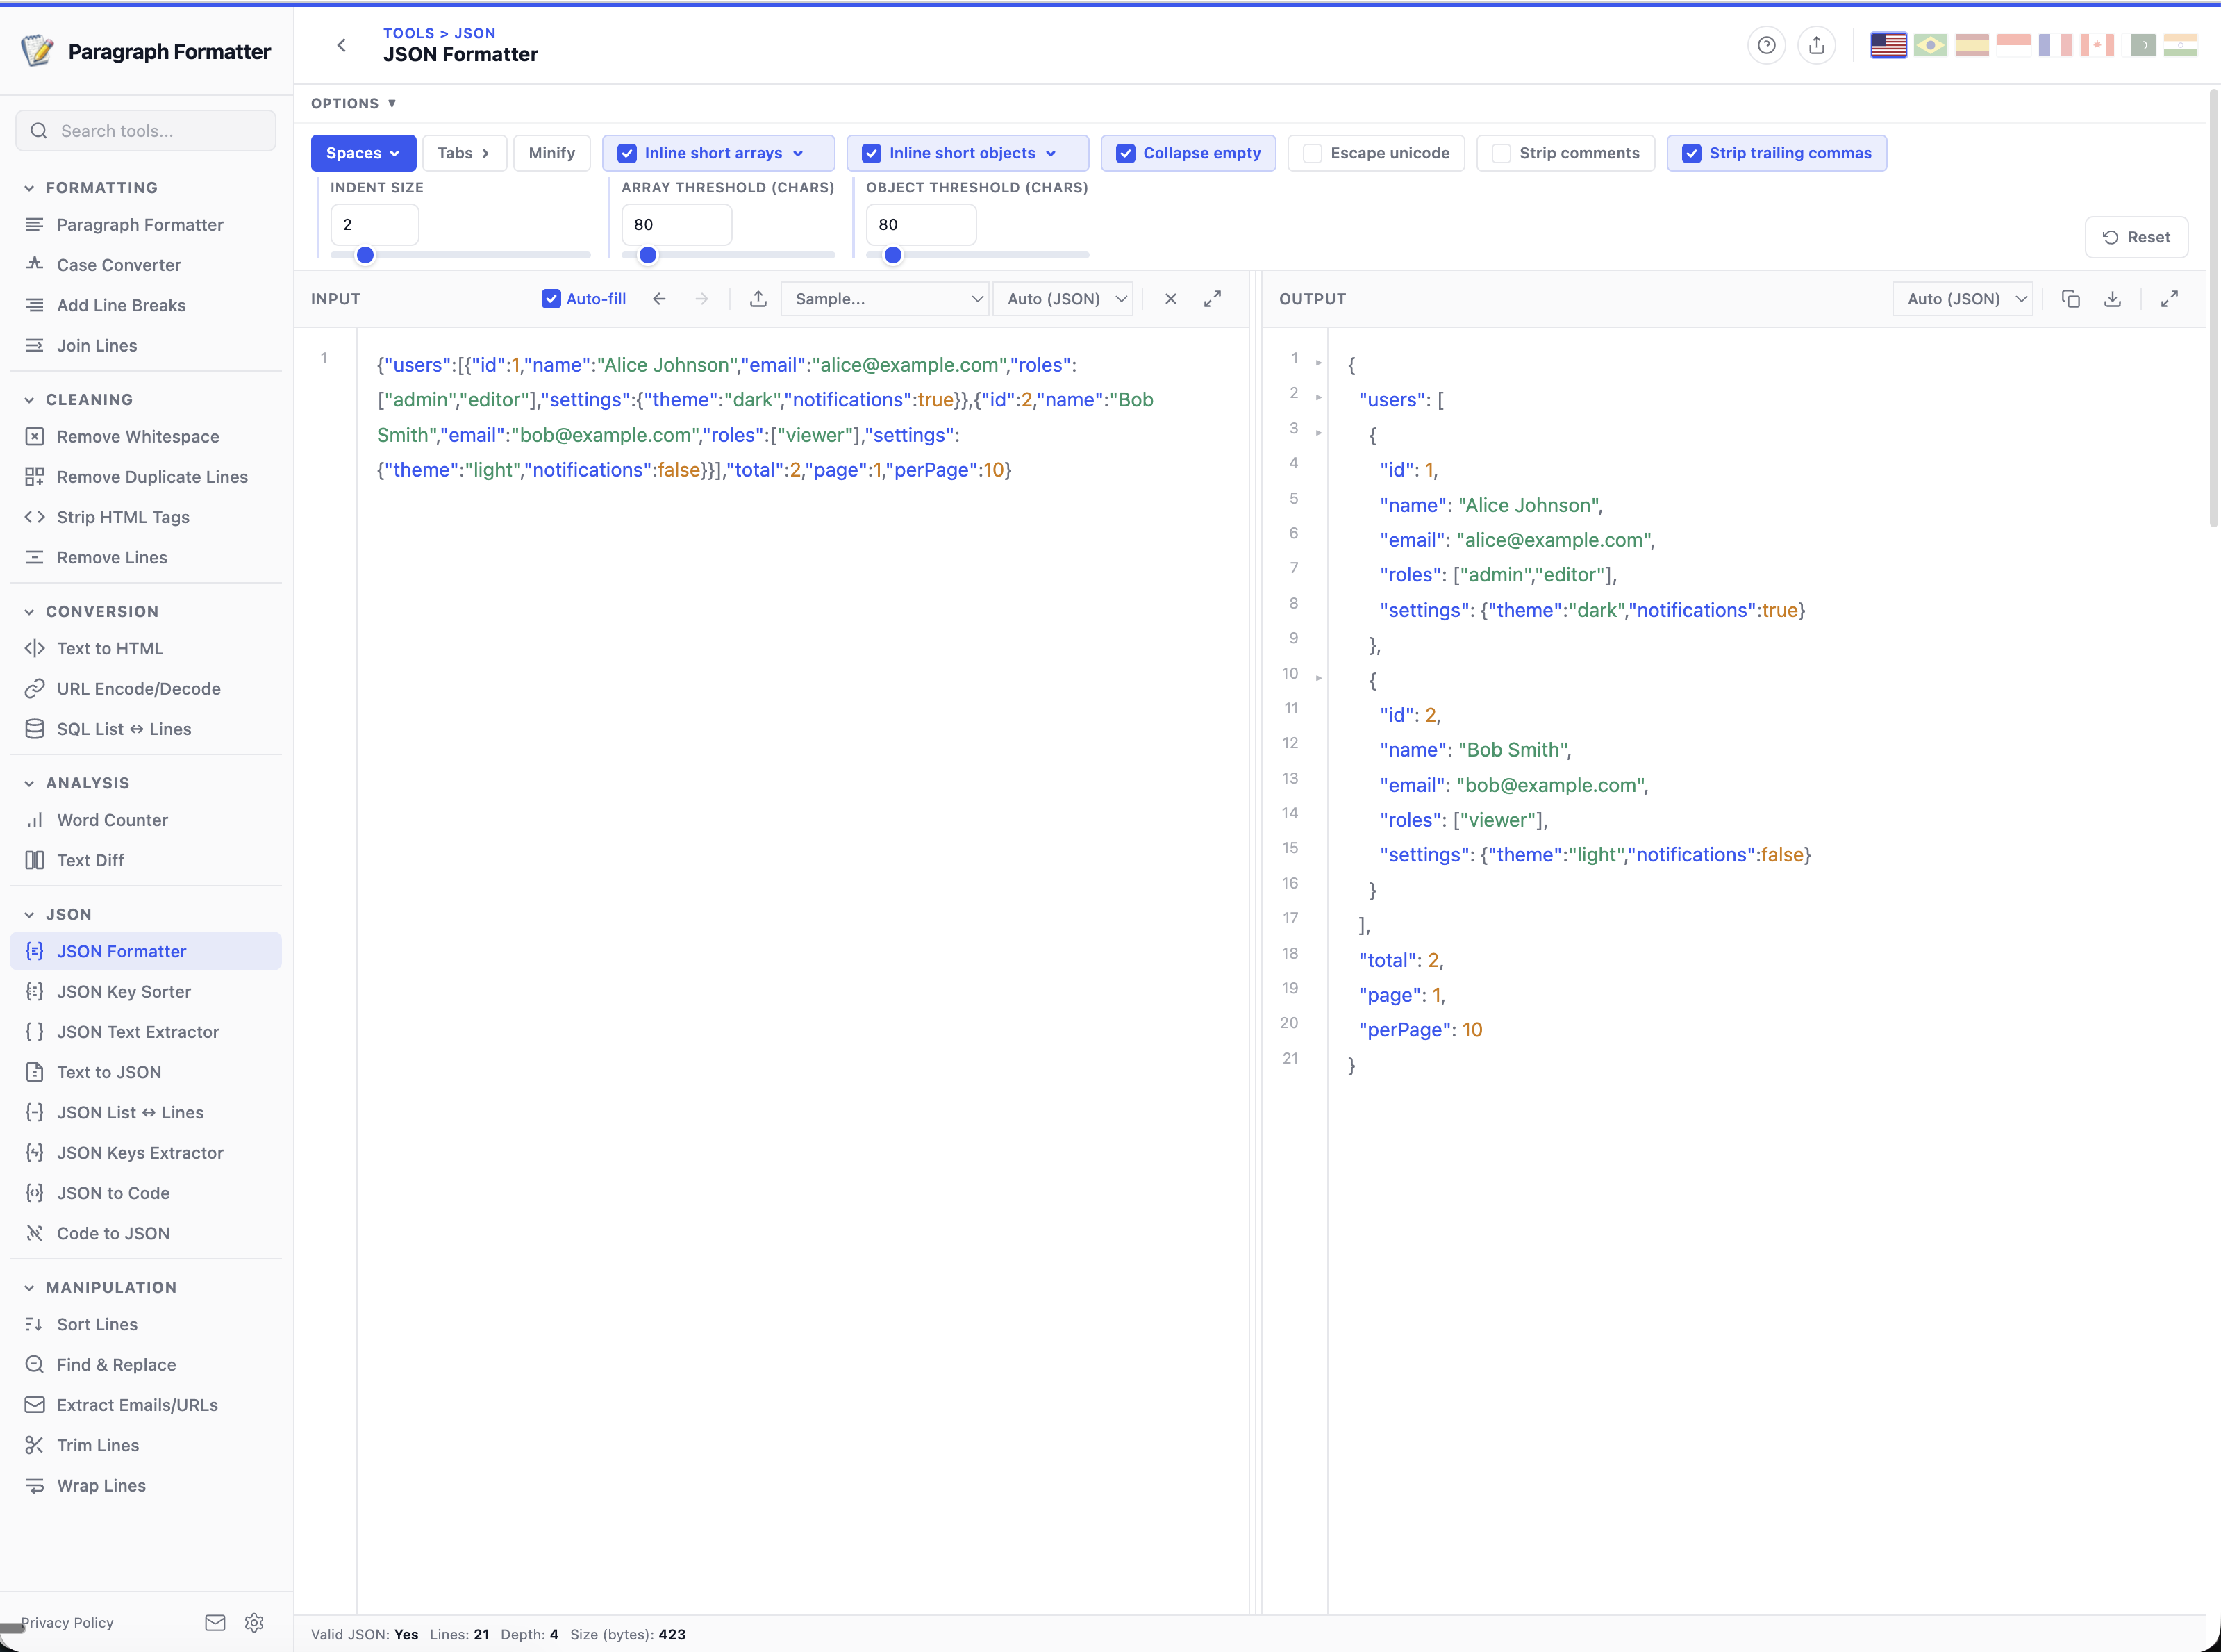Image resolution: width=2221 pixels, height=1652 pixels.
Task: Open JSON Text Extractor tool
Action: pos(146,1032)
